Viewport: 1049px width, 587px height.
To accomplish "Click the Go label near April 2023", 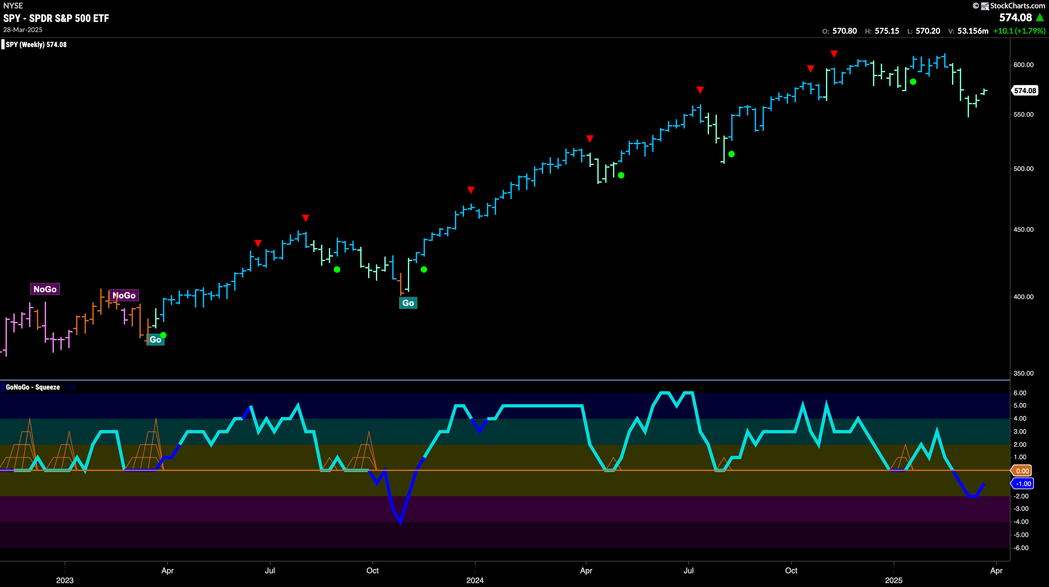I will click(x=155, y=340).
